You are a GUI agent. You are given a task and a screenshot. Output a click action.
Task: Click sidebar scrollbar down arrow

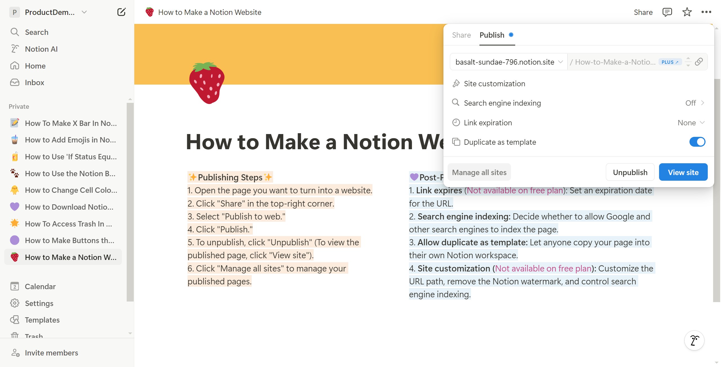coord(130,333)
